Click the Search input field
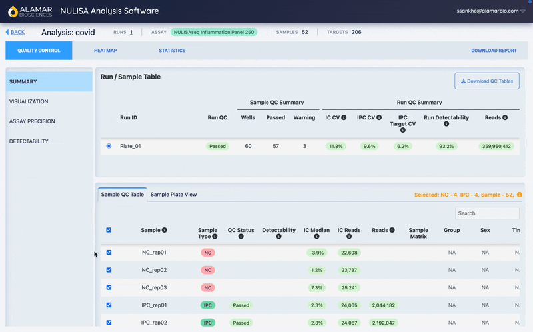 (x=487, y=213)
